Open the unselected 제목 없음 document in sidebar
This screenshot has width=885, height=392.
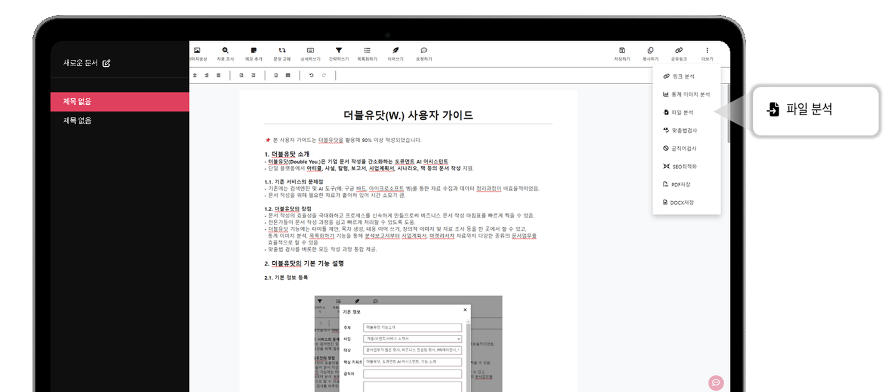(120, 121)
